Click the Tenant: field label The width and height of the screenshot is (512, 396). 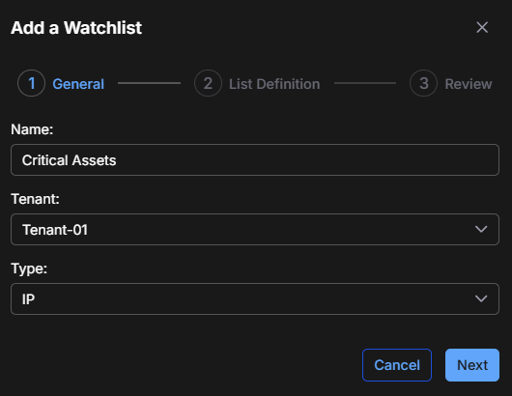click(x=36, y=199)
